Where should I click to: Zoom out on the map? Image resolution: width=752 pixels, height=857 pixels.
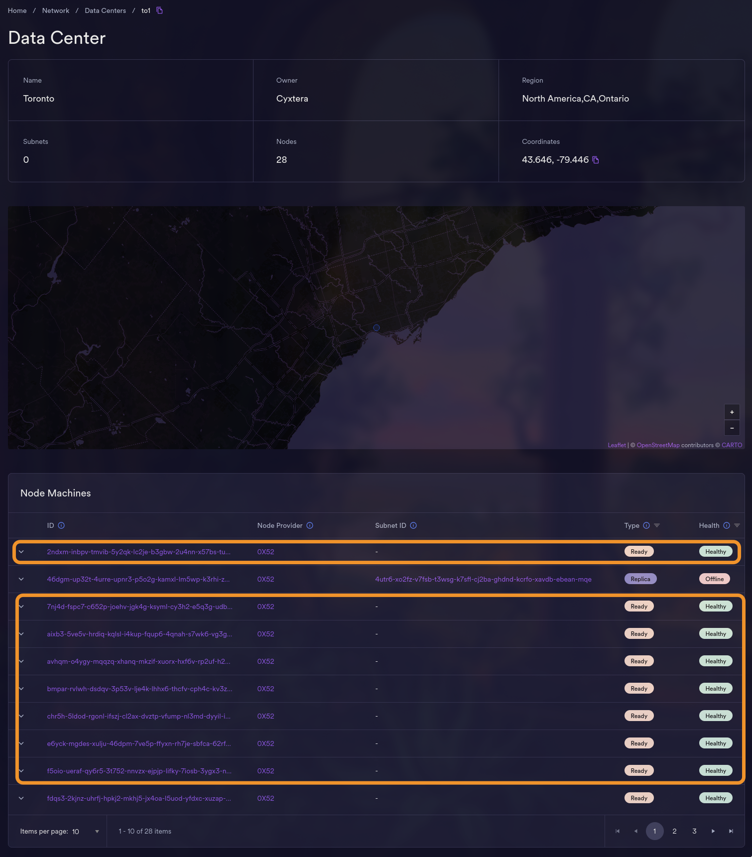tap(732, 428)
